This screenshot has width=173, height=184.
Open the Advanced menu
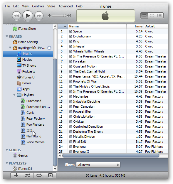[65, 6]
